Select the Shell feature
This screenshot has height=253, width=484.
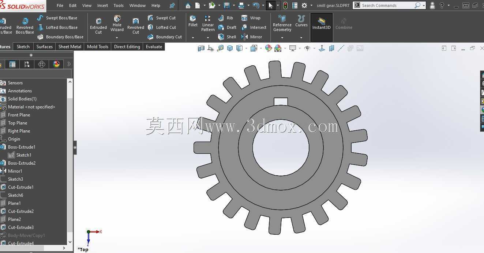[227, 37]
